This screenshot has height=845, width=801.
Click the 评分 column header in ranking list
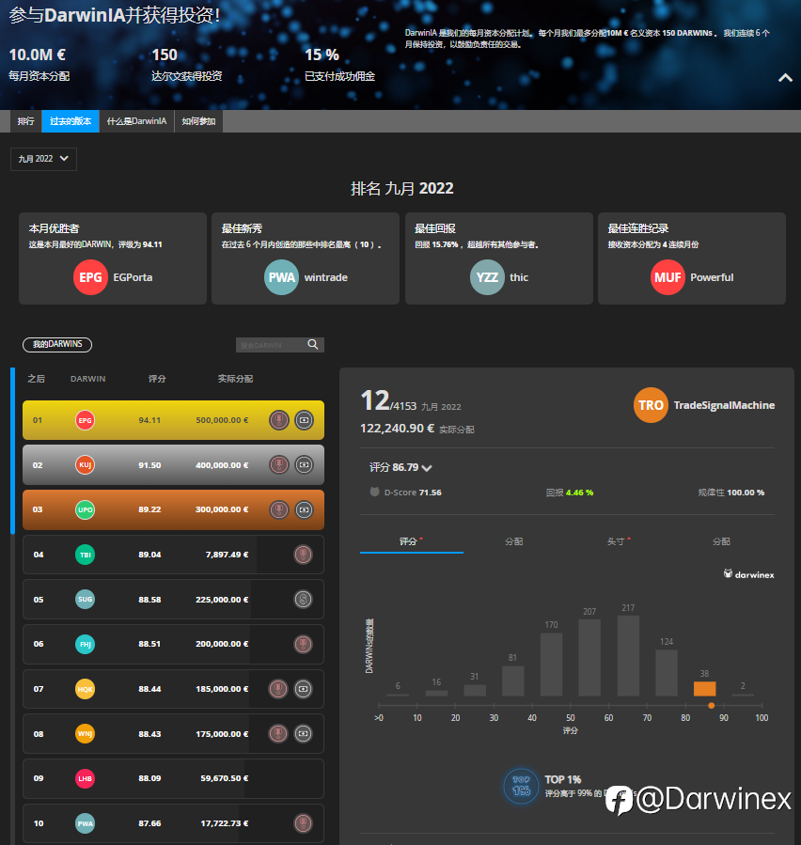tap(157, 379)
